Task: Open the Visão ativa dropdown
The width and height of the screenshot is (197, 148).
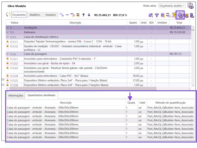Action: point(172,6)
